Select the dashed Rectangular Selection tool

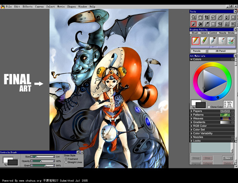[213, 24]
